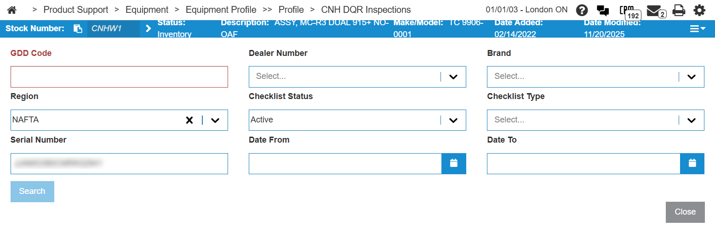Screen dimensions: 715x232
Task: Open the Checklist Status dropdown showing Active
Action: 453,120
